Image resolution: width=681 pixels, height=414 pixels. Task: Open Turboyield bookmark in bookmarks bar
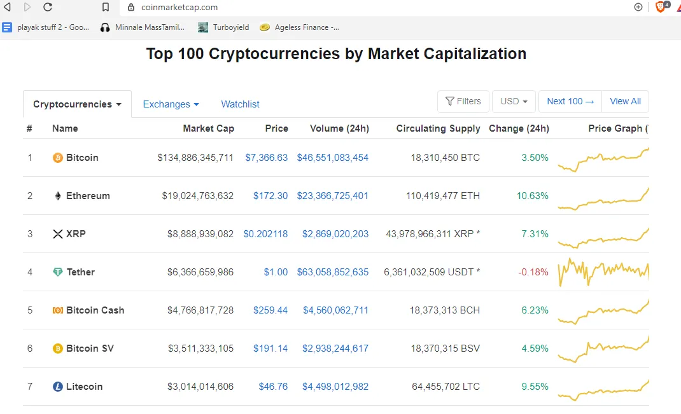pos(223,27)
